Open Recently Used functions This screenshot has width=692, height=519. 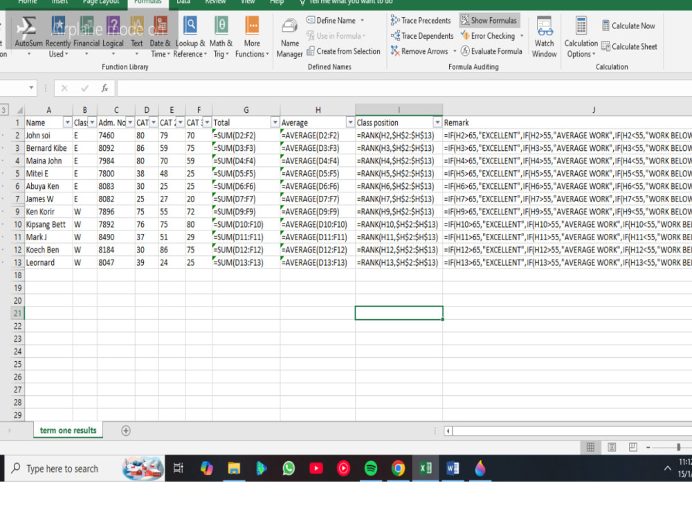pos(58,36)
